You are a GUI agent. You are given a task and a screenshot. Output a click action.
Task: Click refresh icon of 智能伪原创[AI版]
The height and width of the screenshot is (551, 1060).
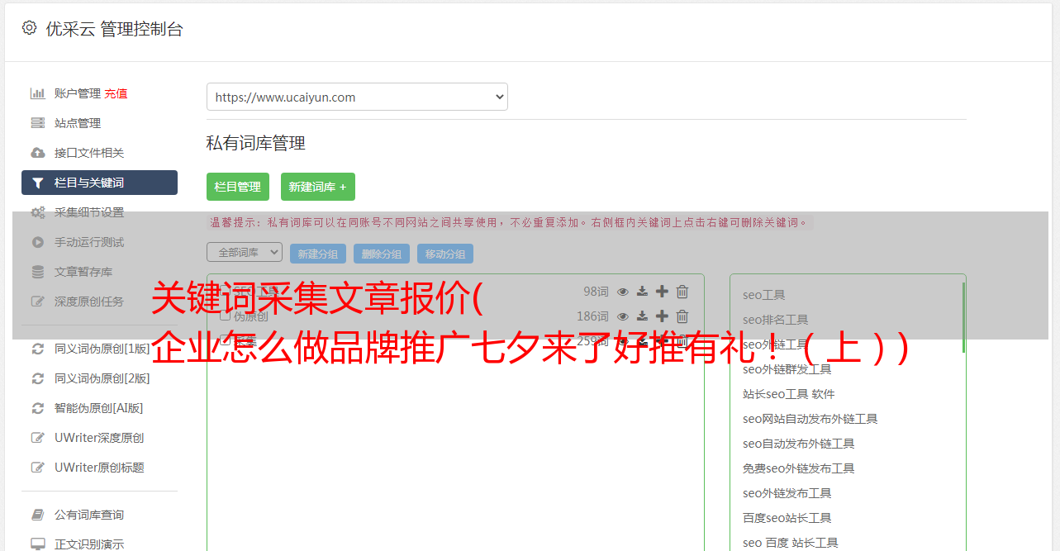(x=37, y=408)
